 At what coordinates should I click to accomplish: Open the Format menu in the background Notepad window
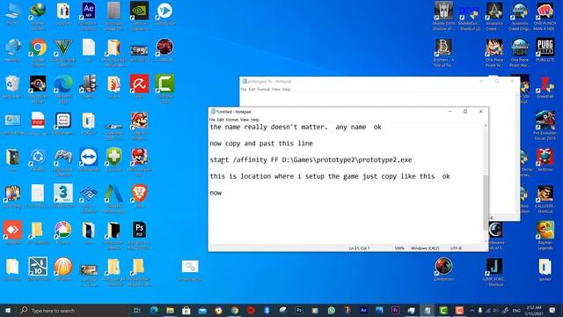click(263, 89)
